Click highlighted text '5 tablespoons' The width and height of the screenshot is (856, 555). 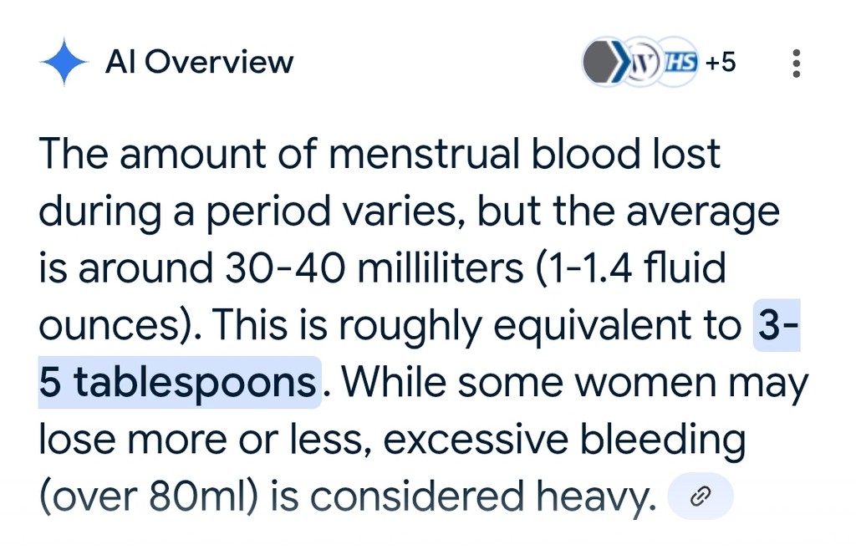pos(178,382)
